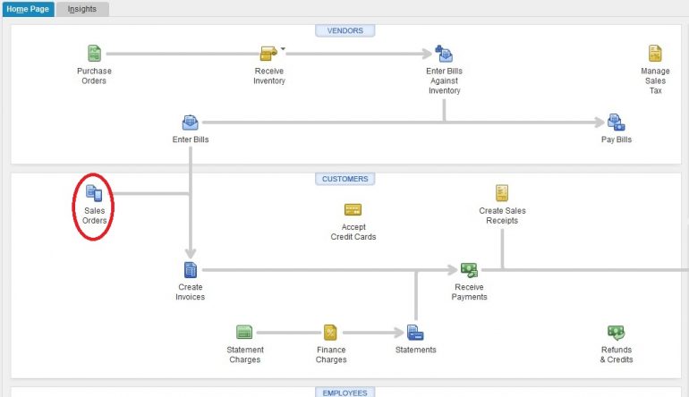Viewport: 689px width, 397px height.
Task: Click the Customers section header button
Action: coord(344,179)
